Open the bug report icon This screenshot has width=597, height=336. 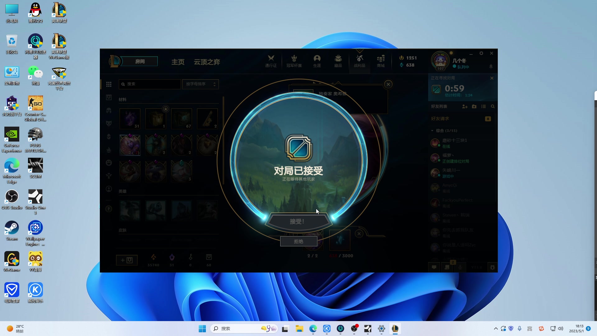pyautogui.click(x=492, y=267)
